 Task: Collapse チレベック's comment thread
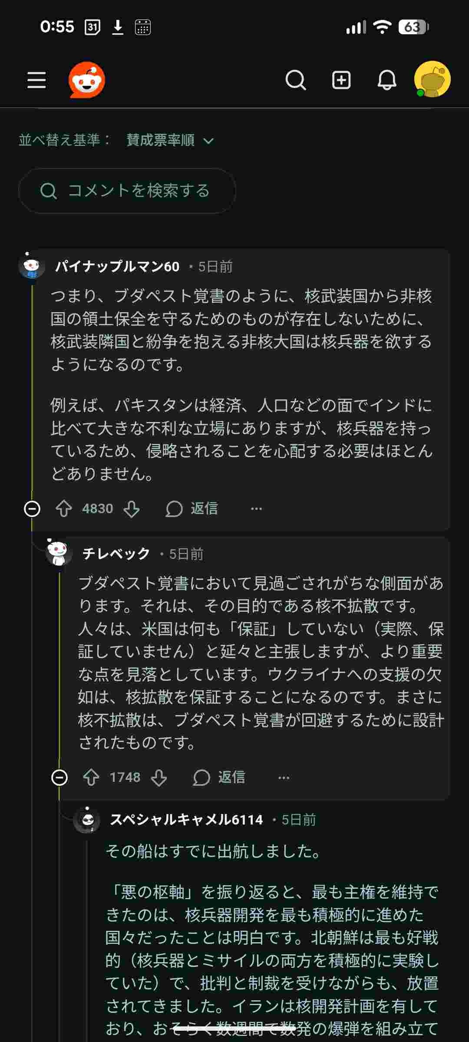point(59,777)
